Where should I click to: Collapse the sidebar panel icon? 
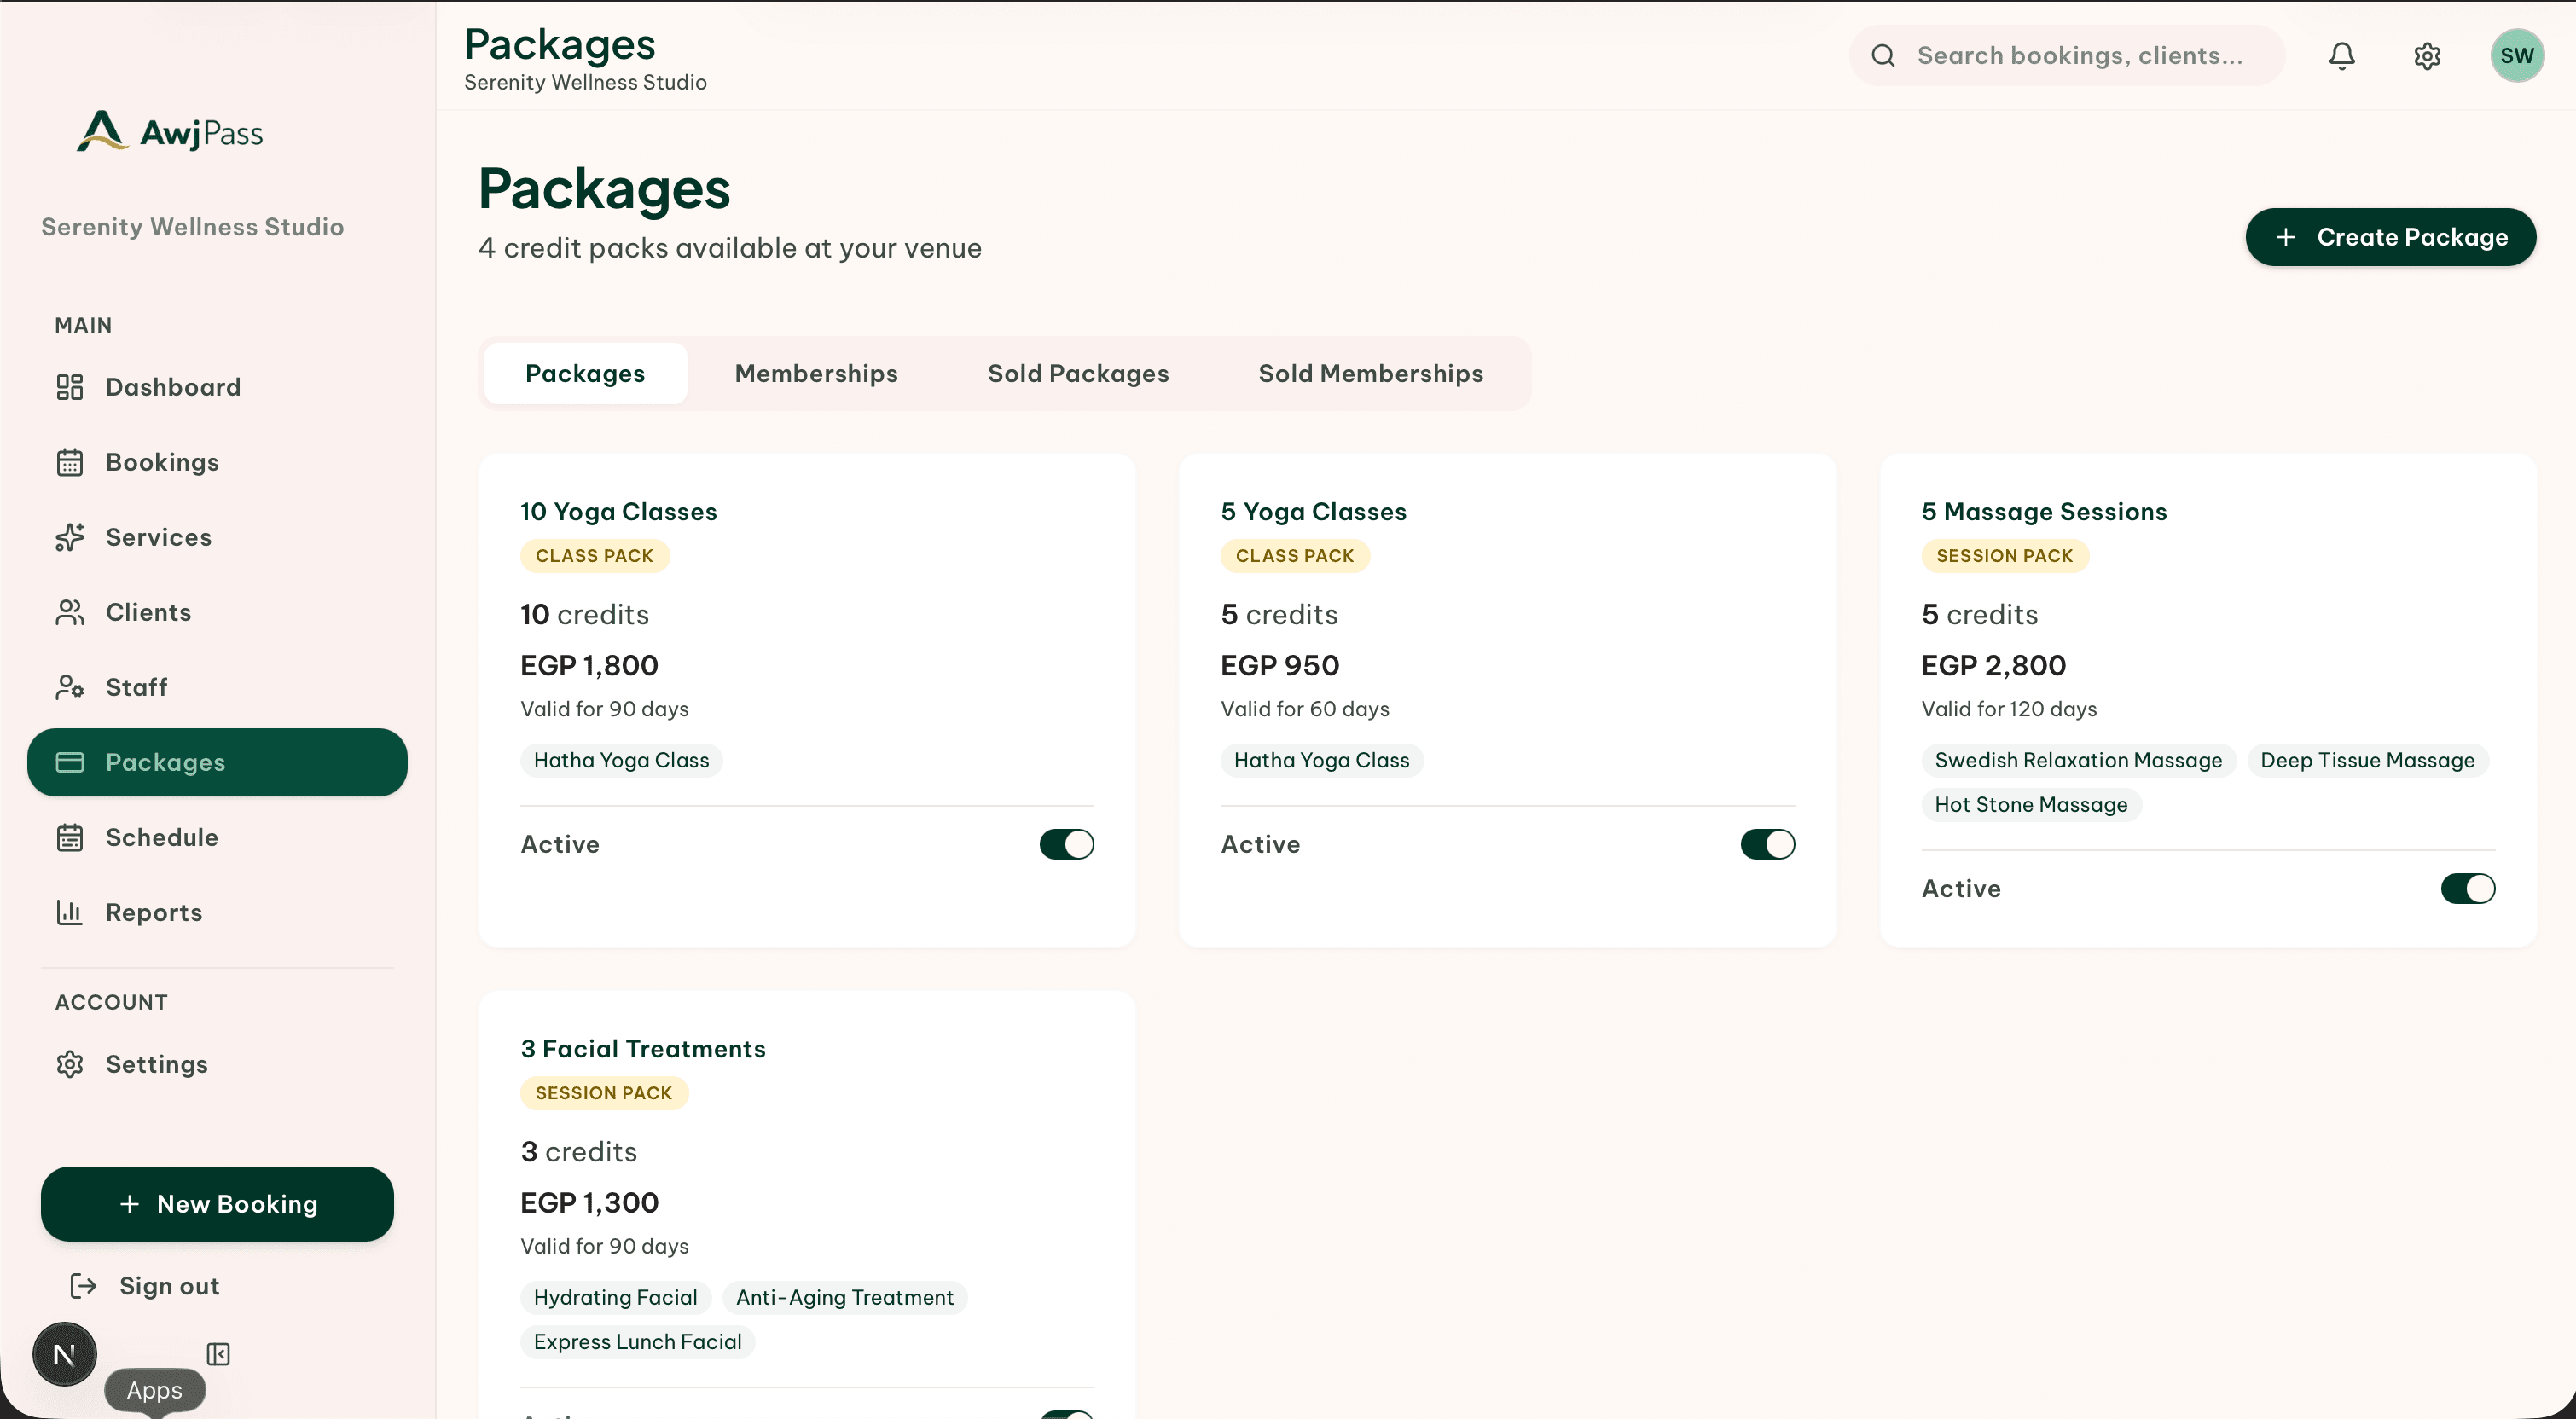[x=218, y=1354]
